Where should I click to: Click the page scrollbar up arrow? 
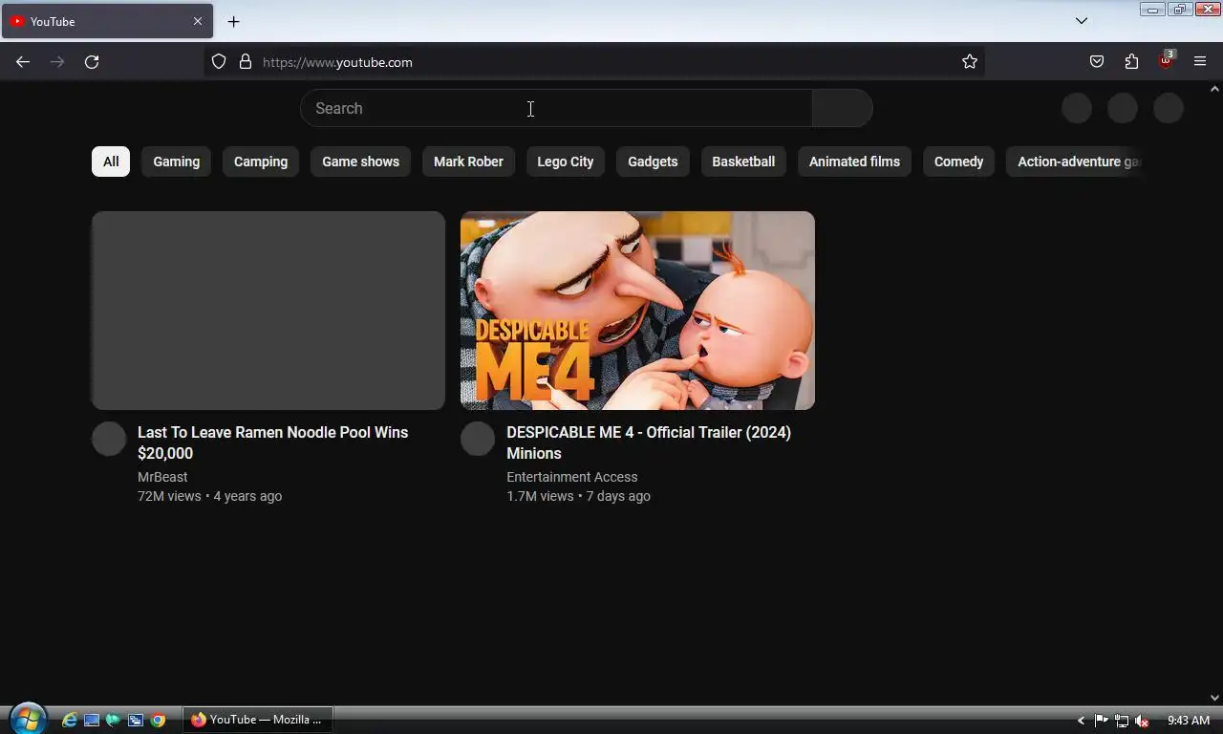tap(1214, 89)
